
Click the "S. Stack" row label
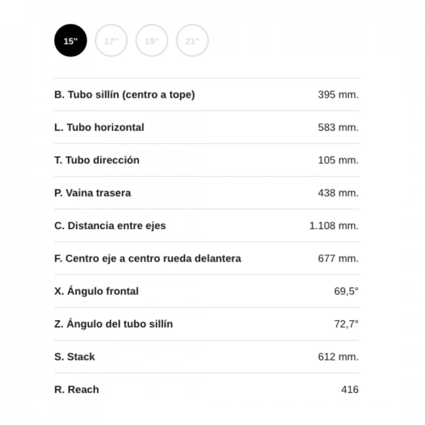tap(74, 357)
